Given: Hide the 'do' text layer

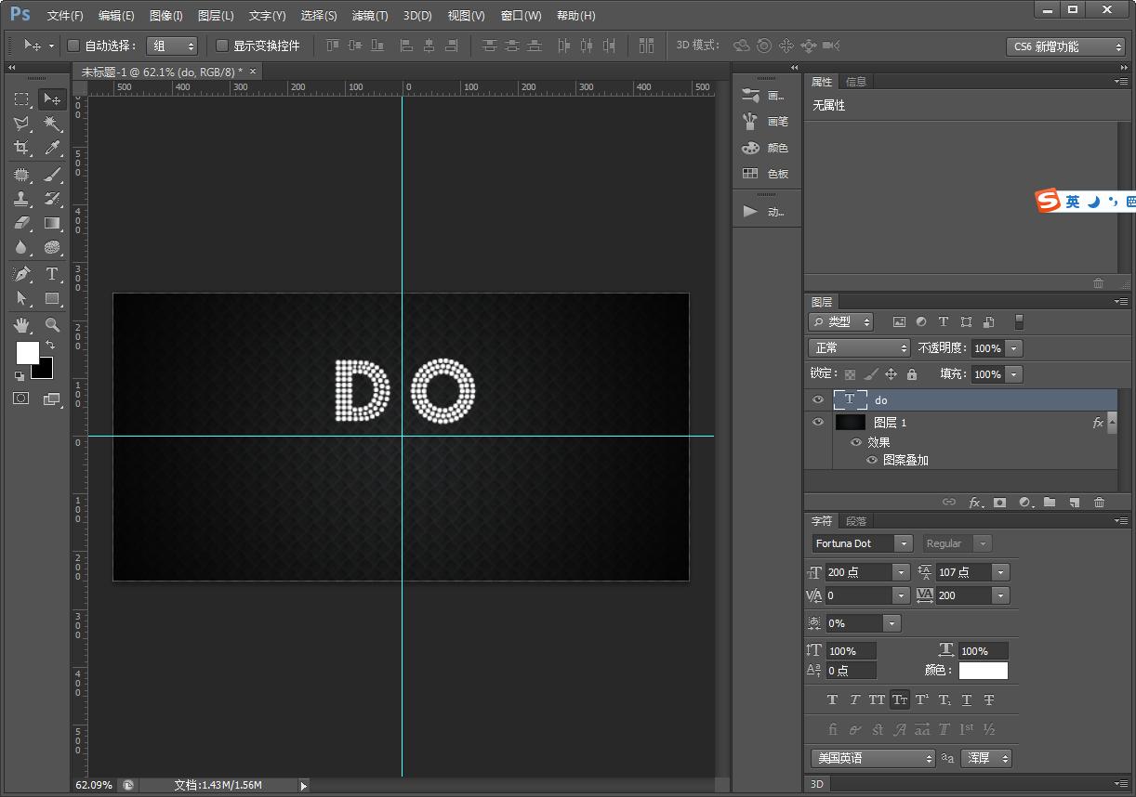Looking at the screenshot, I should 818,399.
